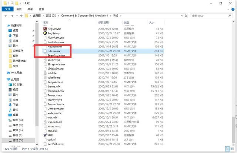The width and height of the screenshot is (237, 153).
Task: Refresh the current folder view
Action: tap(186, 16)
